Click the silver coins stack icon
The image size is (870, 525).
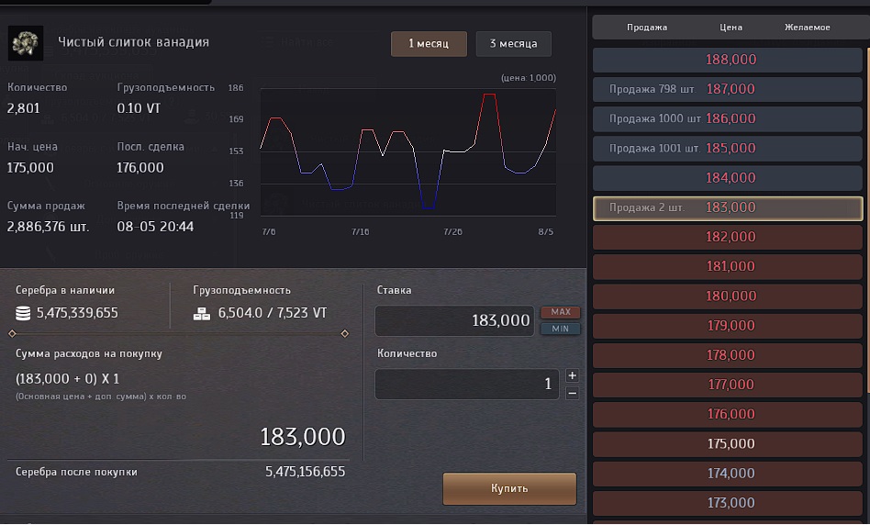pyautogui.click(x=24, y=313)
